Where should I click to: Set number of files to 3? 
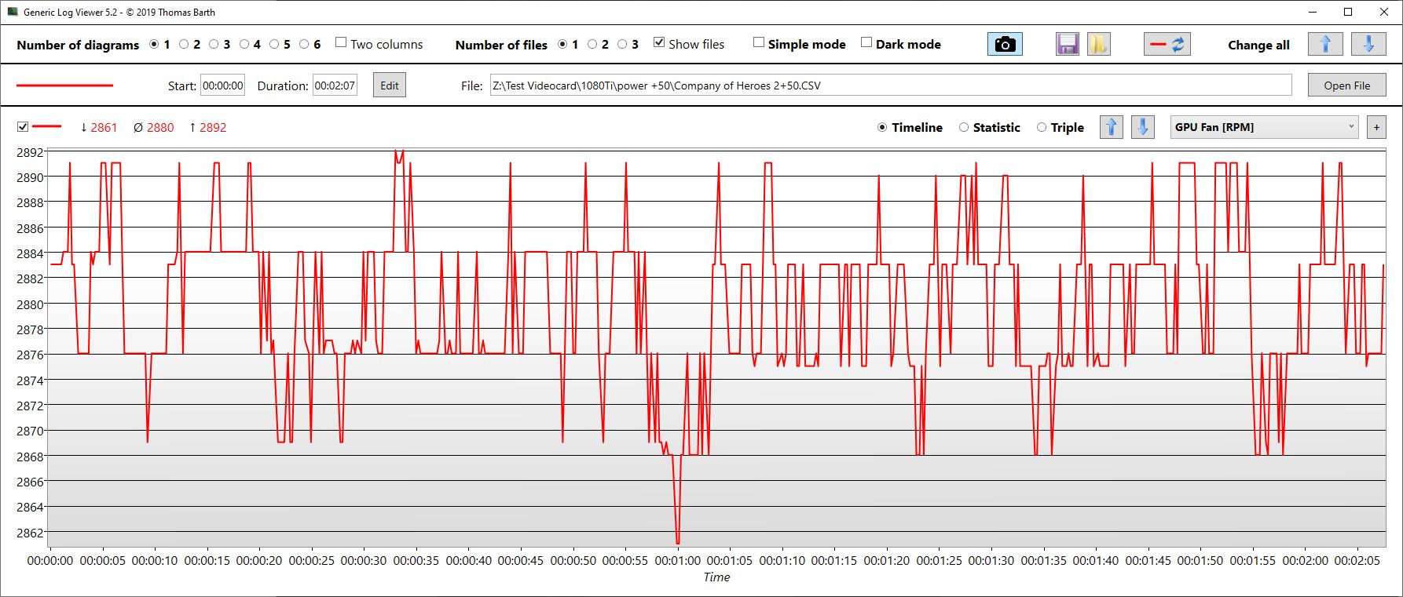tap(622, 45)
